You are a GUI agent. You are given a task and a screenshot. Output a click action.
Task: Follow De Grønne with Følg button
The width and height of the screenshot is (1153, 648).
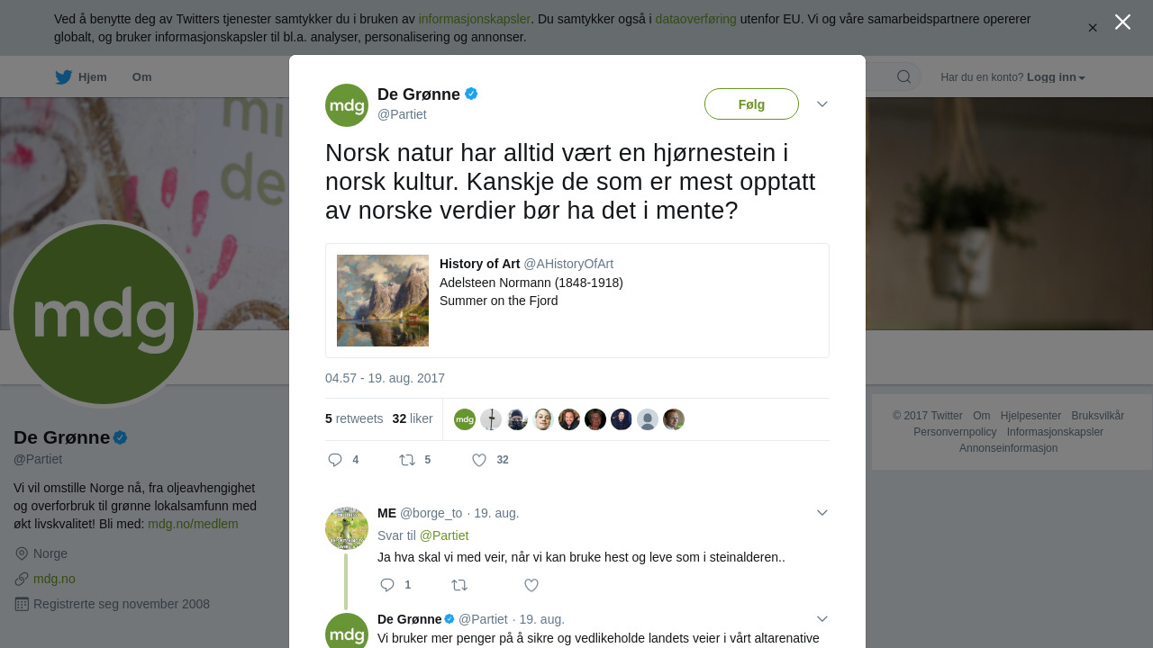[x=751, y=104]
